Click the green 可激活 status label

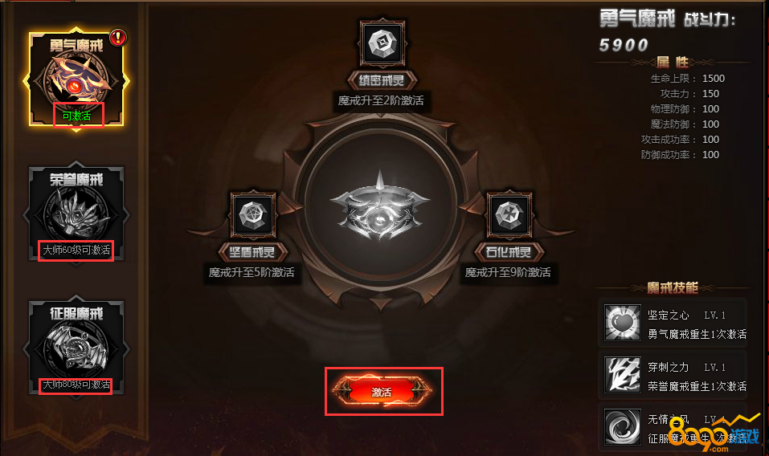[76, 116]
